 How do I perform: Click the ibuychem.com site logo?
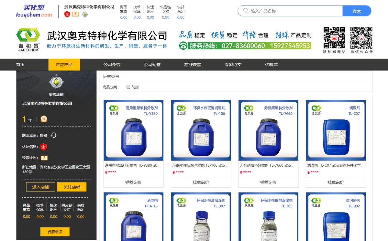click(x=34, y=11)
